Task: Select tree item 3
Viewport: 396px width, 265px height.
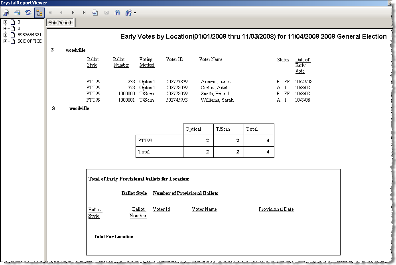Action: (19, 22)
